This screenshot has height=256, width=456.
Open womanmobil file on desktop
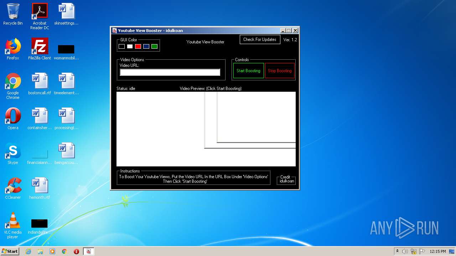(x=66, y=52)
